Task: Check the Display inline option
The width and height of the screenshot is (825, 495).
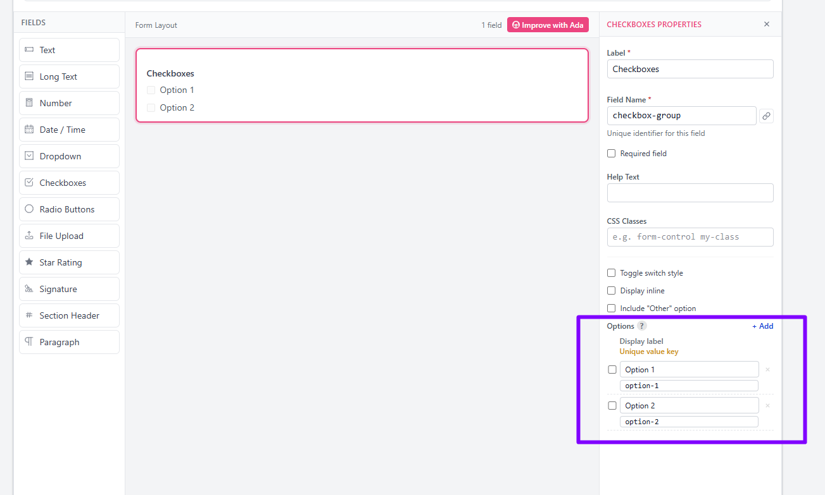Action: point(611,291)
